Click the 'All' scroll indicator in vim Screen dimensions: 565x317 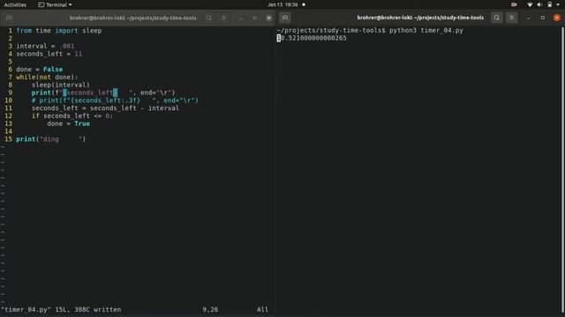262,309
